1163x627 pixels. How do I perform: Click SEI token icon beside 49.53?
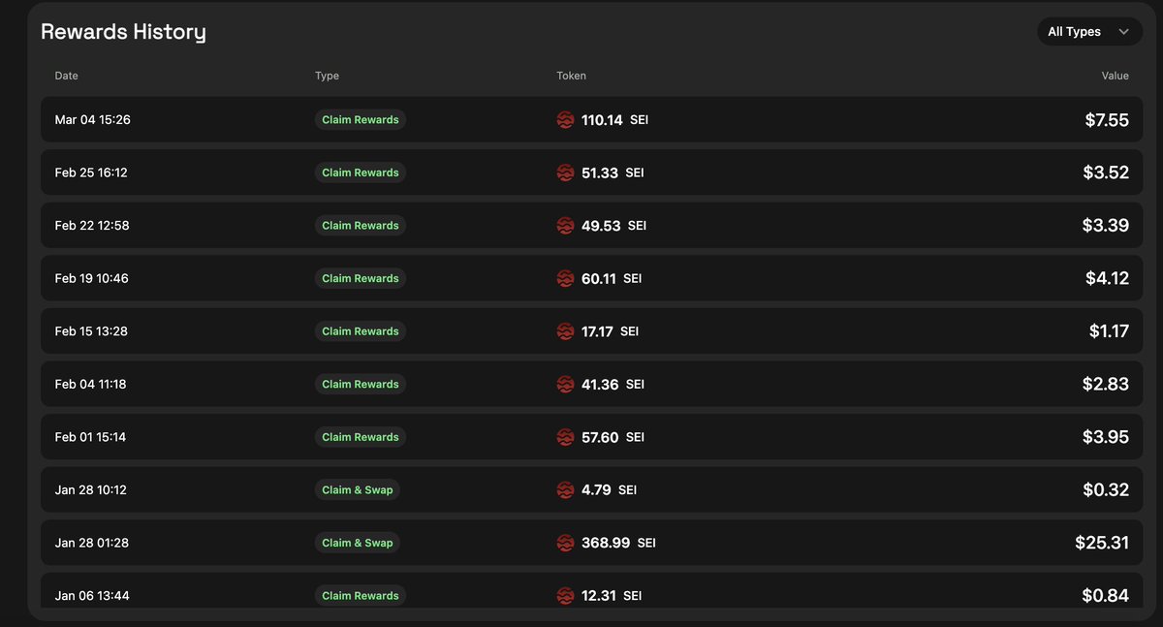(566, 226)
